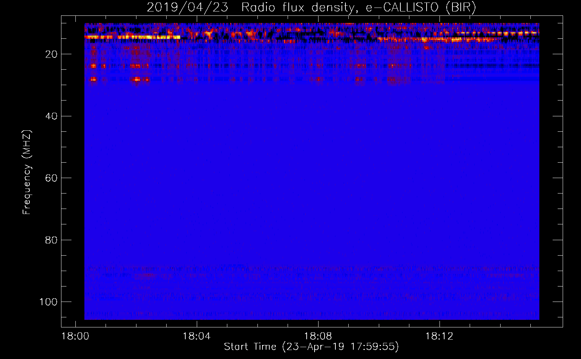The width and height of the screenshot is (581, 359).
Task: Click the '18:00' time tick label
Action: coord(75,336)
